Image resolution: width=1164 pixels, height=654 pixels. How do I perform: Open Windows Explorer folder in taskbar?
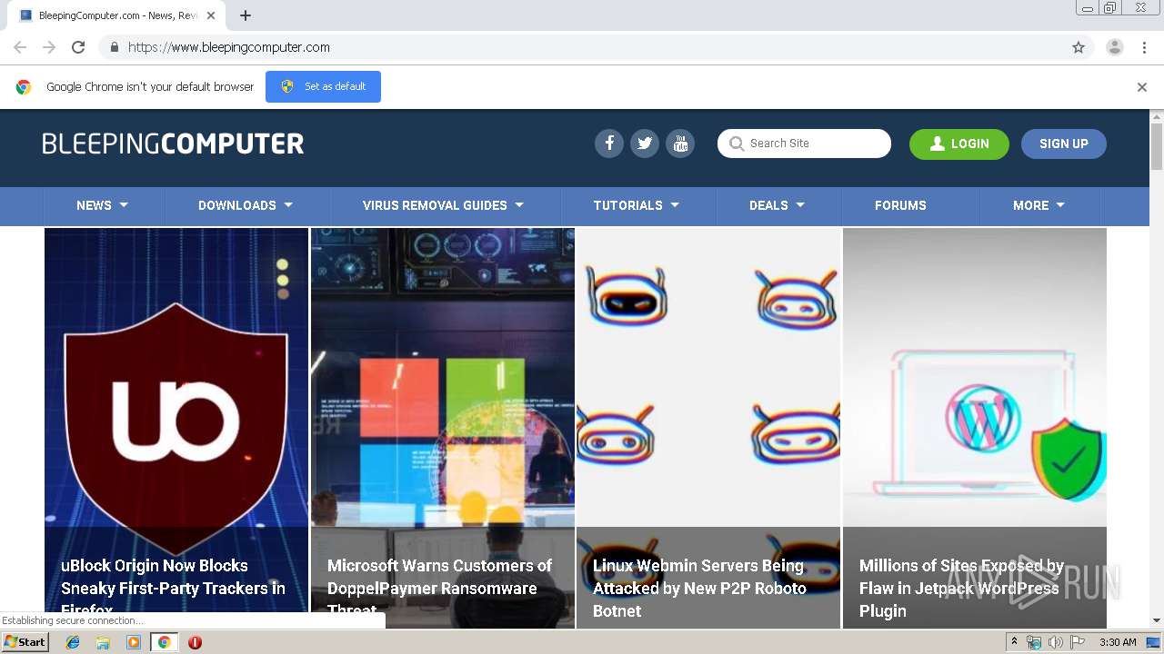(x=103, y=642)
